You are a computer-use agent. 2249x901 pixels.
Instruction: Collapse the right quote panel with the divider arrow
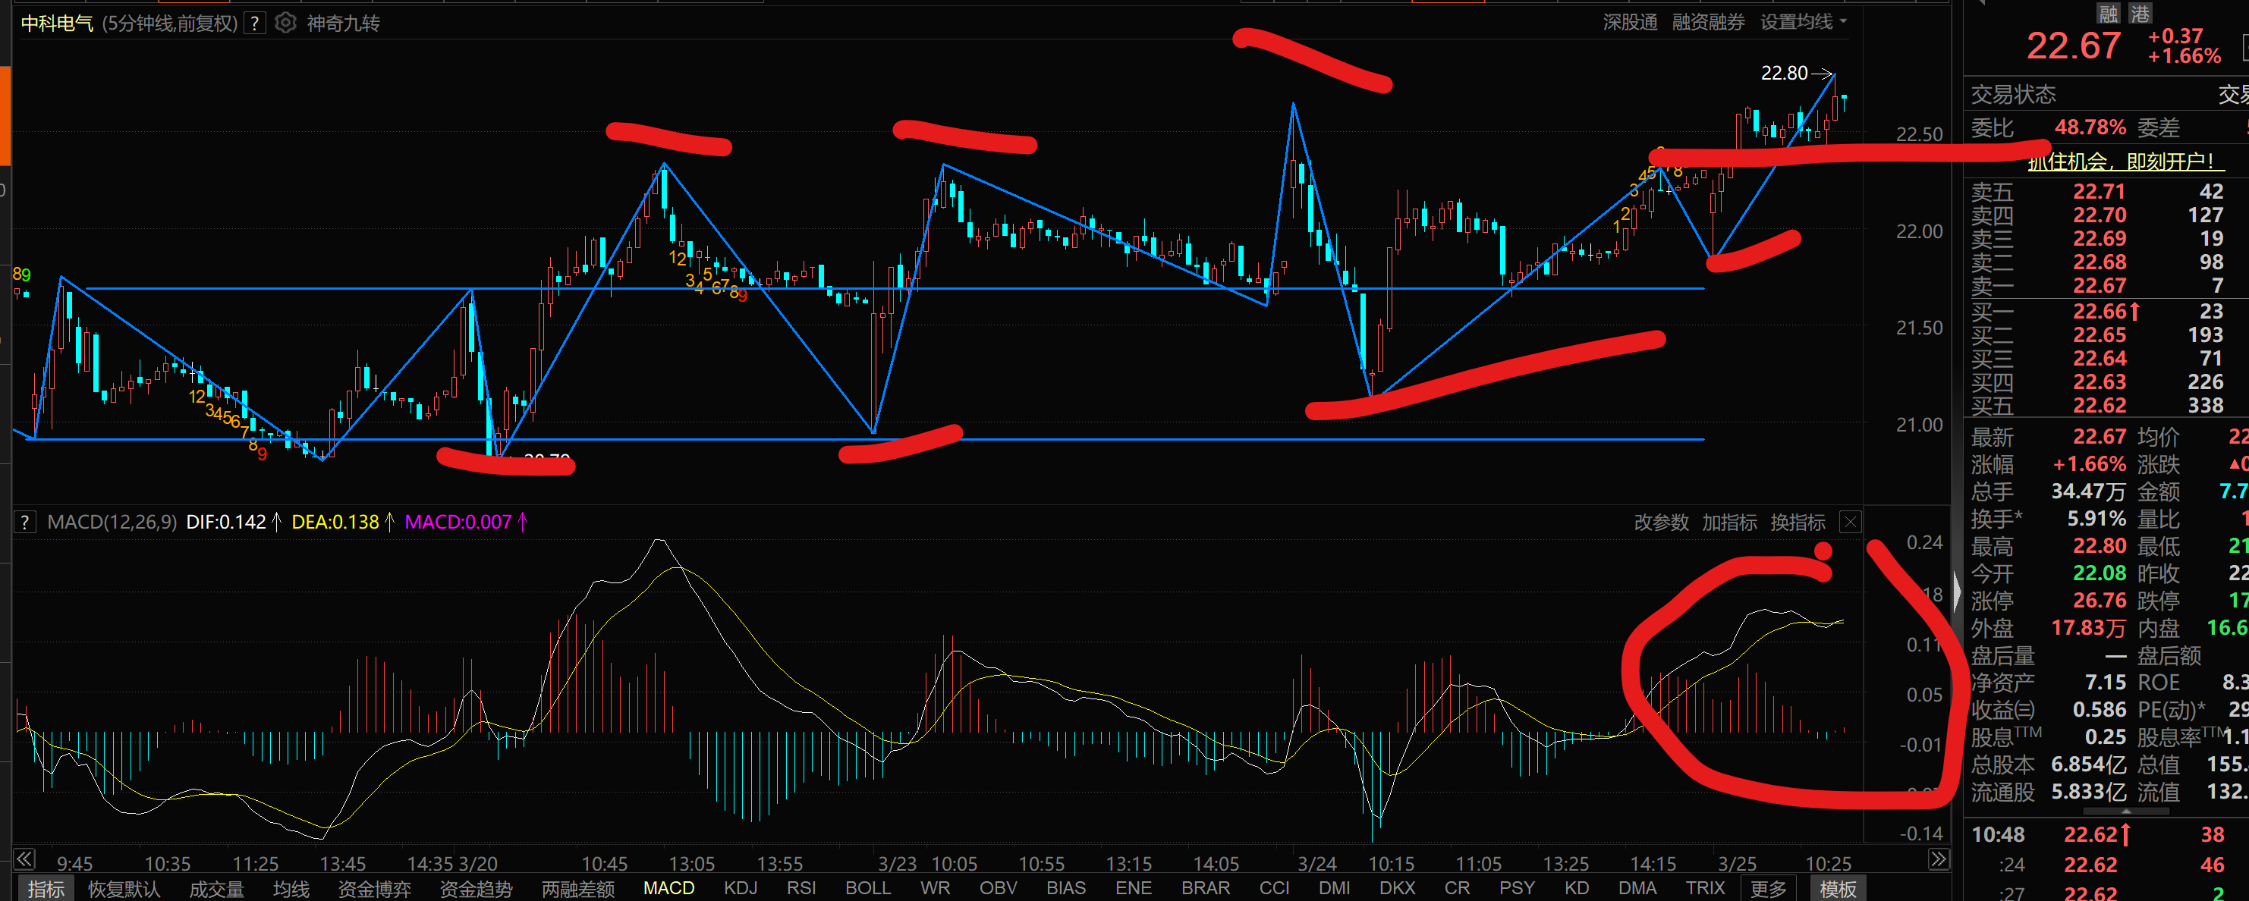click(1958, 593)
